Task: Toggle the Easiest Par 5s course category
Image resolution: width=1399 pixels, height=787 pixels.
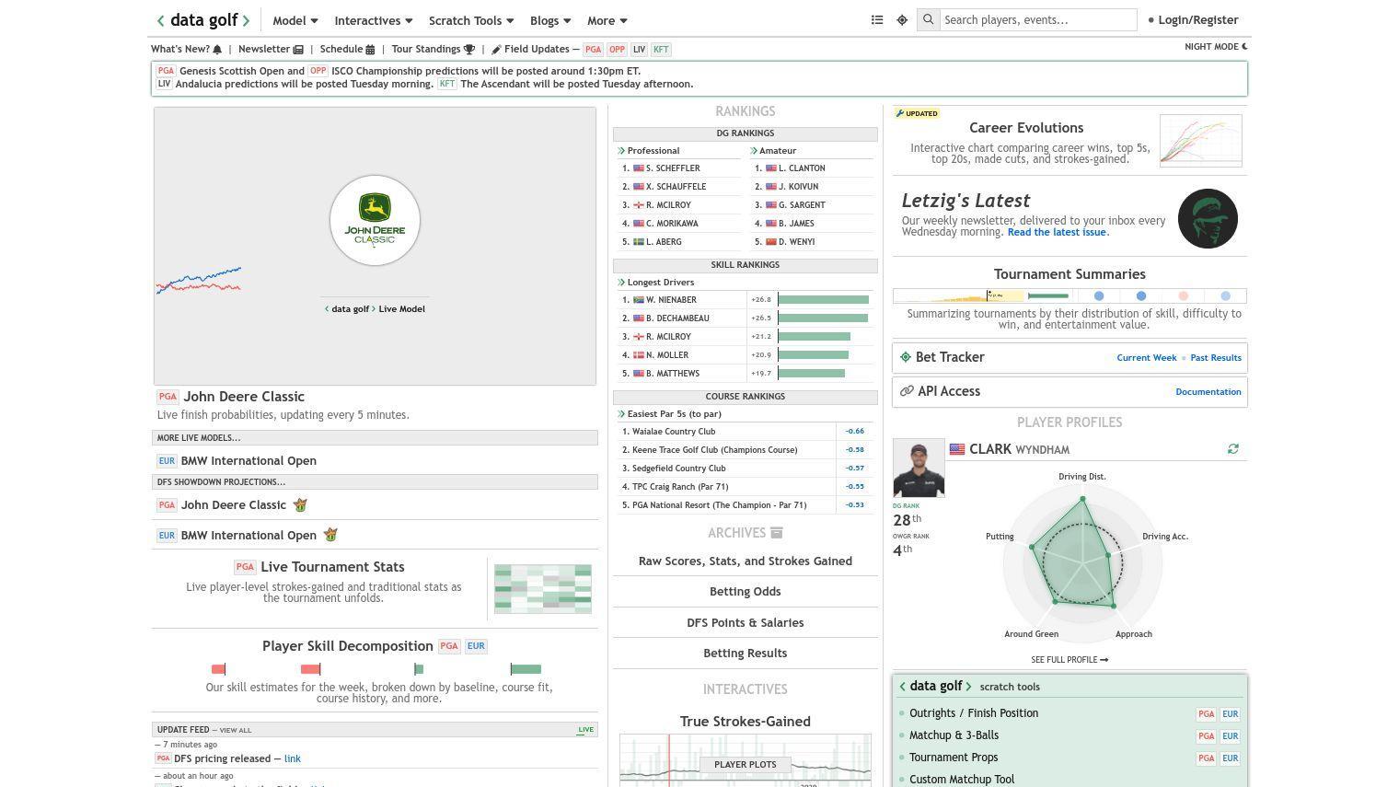Action: tap(669, 414)
